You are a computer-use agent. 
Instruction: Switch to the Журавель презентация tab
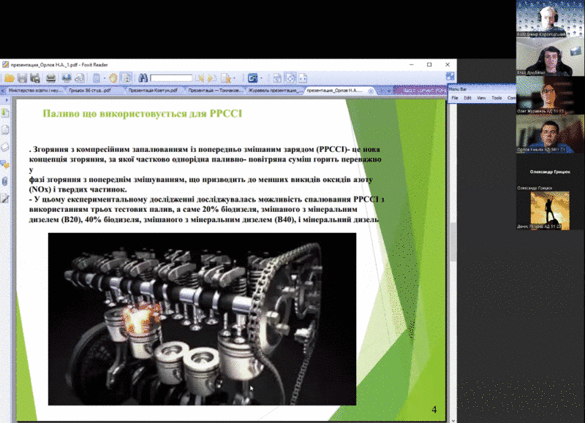click(275, 90)
